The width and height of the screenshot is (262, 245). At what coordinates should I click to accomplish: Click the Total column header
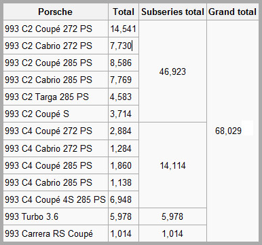(x=124, y=12)
